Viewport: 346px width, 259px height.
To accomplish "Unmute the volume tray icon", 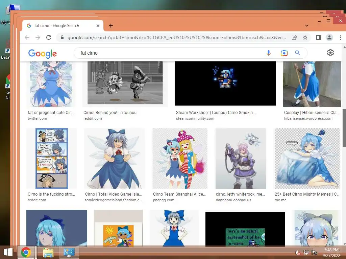I will click(x=298, y=253).
